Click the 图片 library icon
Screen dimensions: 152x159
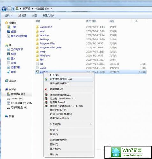9,58
